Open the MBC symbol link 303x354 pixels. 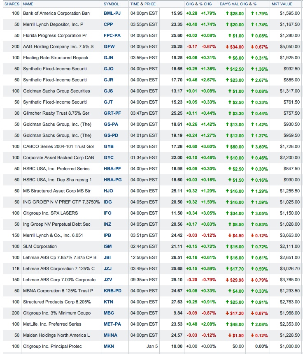click(x=109, y=313)
